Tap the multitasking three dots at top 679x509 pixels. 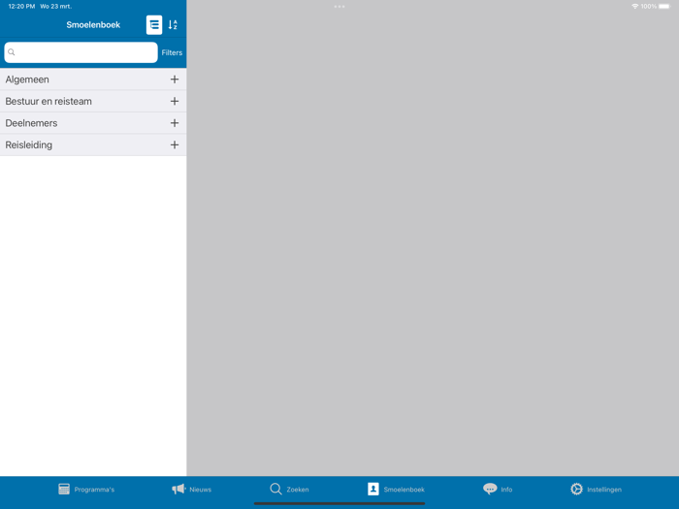pos(339,7)
